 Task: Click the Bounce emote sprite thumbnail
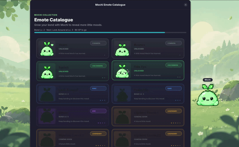click(122, 49)
